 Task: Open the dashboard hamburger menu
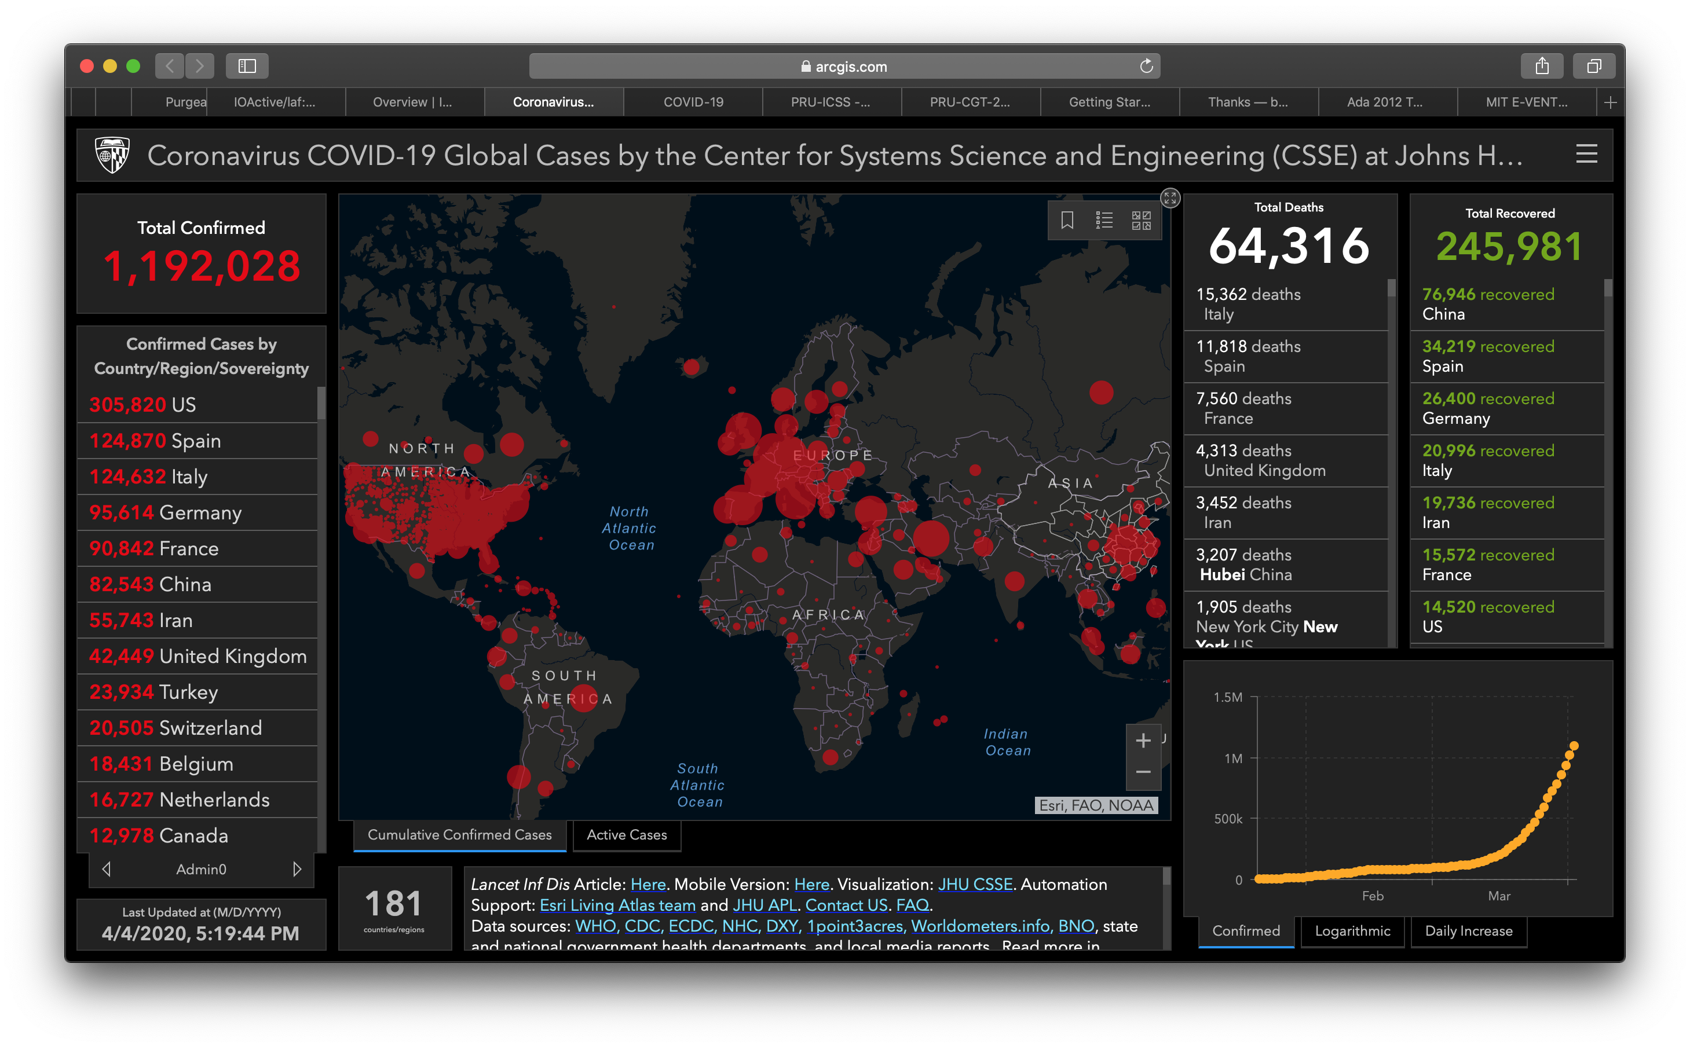[1586, 154]
